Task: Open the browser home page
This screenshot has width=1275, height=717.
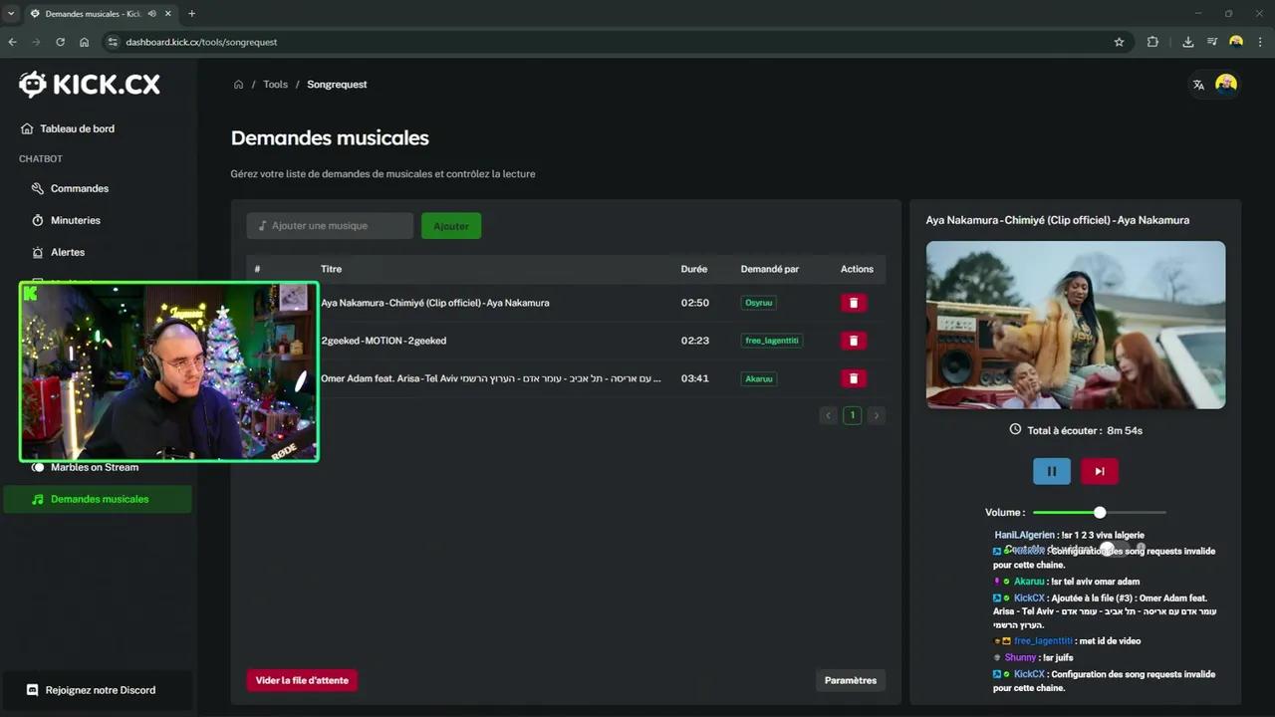Action: coord(85,42)
